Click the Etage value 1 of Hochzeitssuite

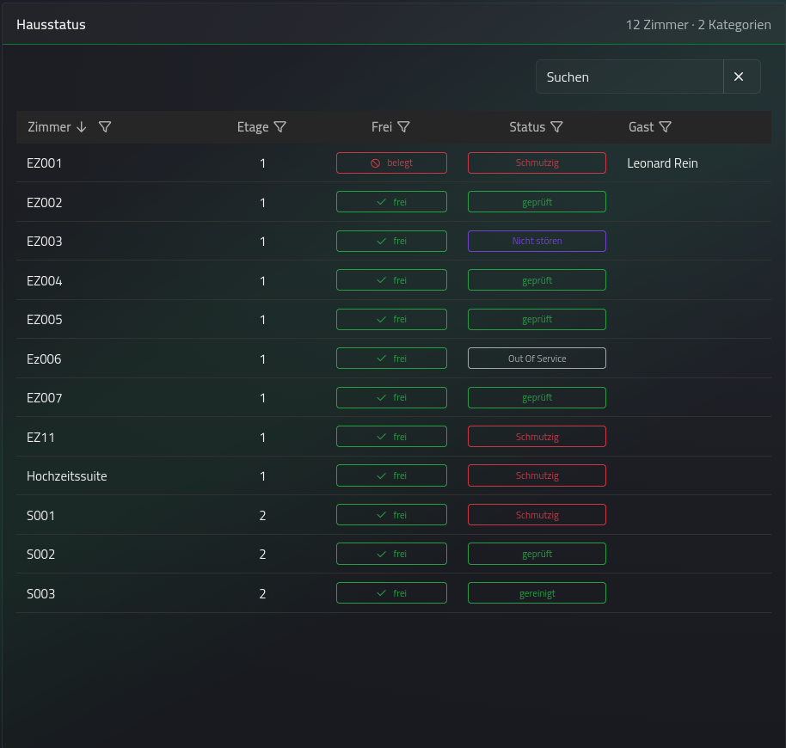tap(262, 476)
